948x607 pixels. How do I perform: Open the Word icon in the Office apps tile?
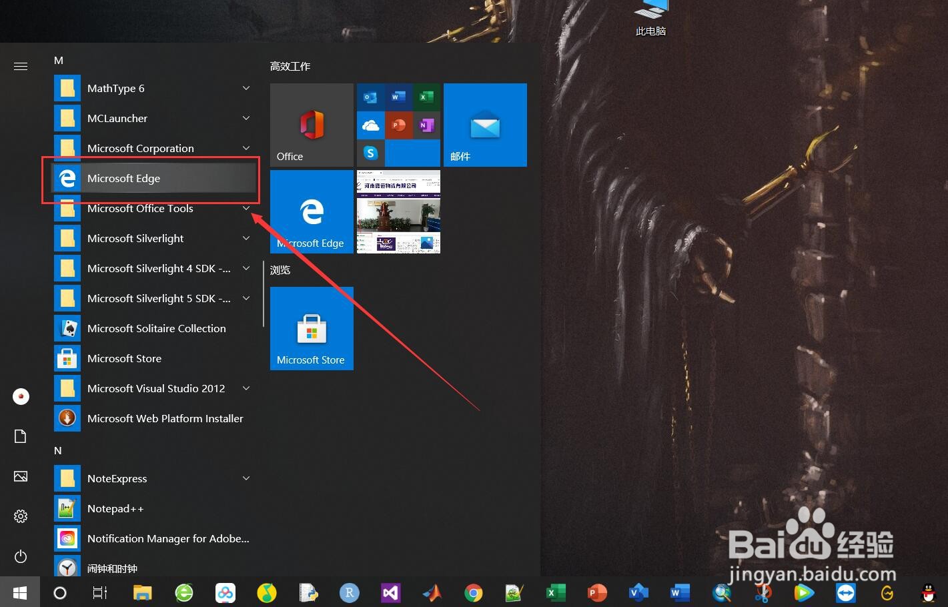point(398,97)
